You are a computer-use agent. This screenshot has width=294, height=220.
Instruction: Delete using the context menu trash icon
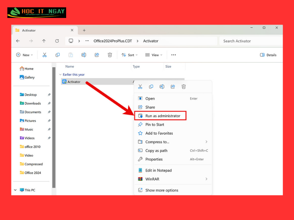click(183, 87)
